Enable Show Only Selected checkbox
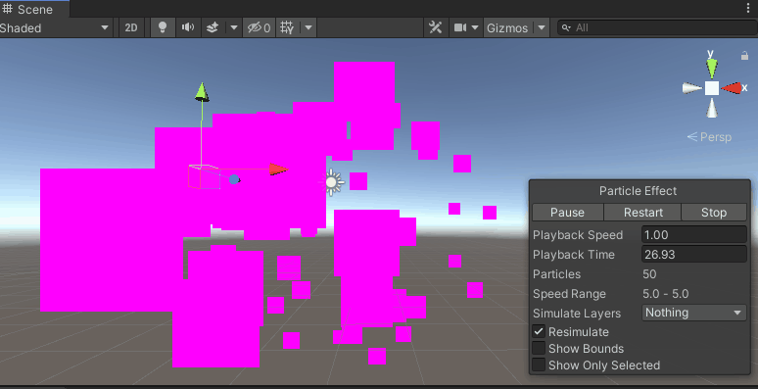Image resolution: width=758 pixels, height=389 pixels. [x=539, y=365]
